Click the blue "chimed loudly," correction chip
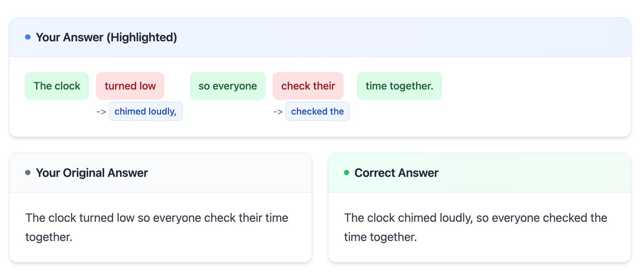 point(146,111)
